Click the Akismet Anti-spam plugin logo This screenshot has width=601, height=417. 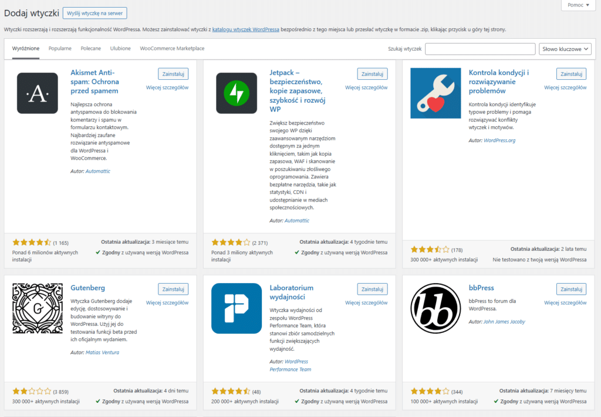[x=37, y=94]
